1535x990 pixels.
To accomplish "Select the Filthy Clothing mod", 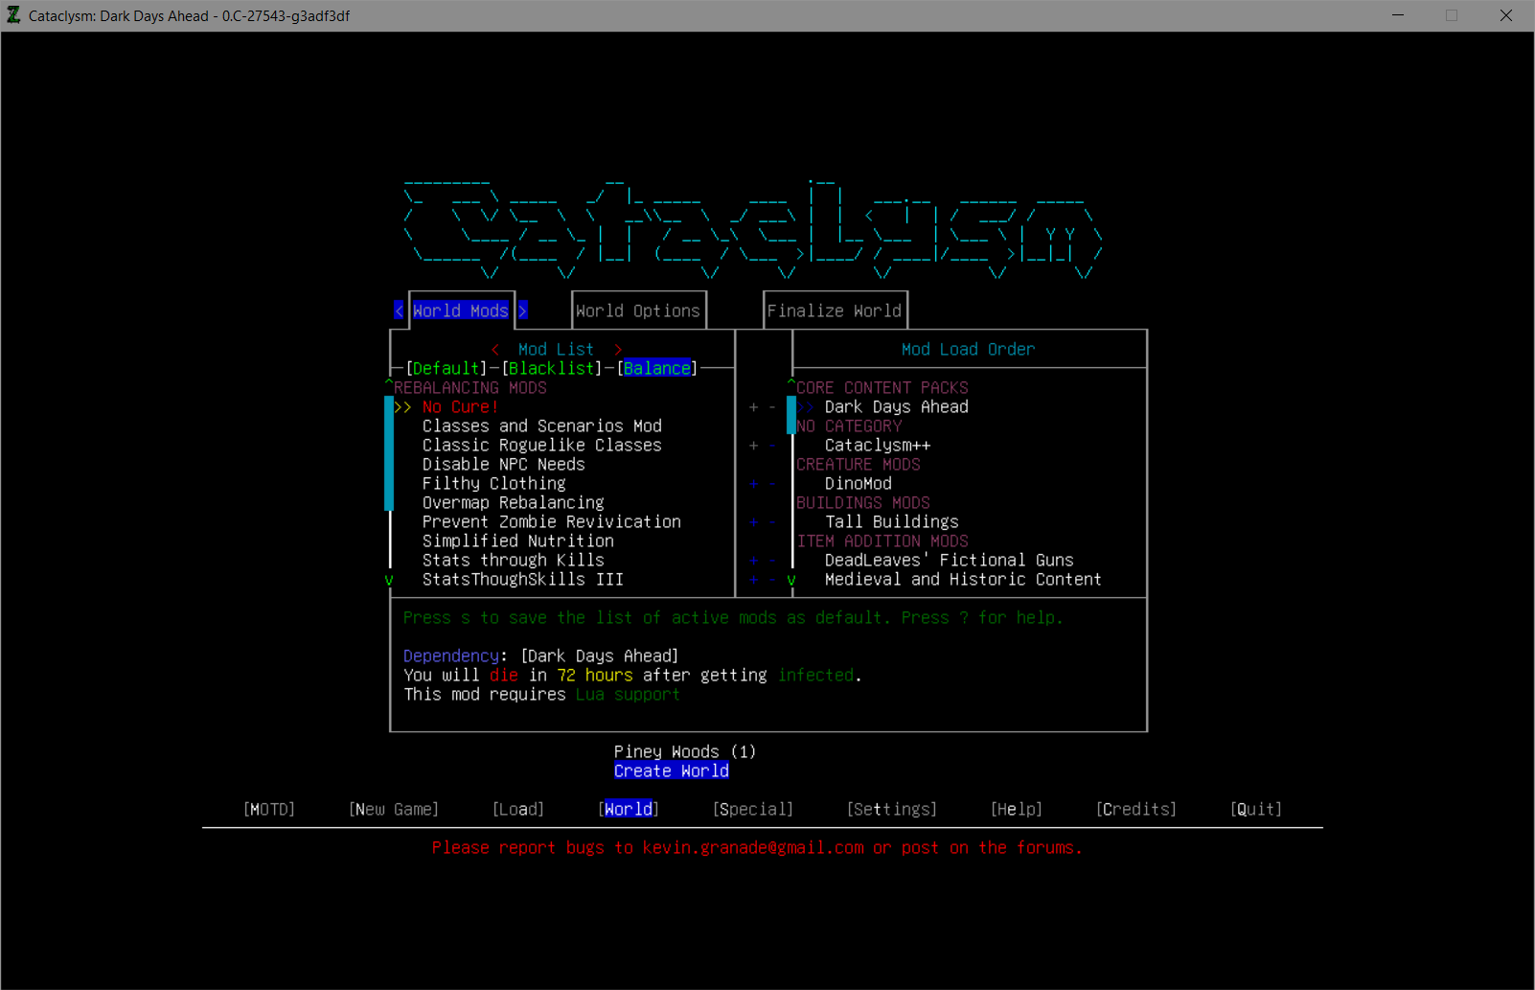I will pyautogui.click(x=494, y=484).
